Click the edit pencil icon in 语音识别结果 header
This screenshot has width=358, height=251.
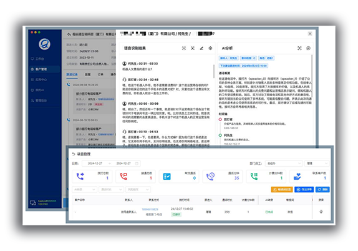point(201,48)
